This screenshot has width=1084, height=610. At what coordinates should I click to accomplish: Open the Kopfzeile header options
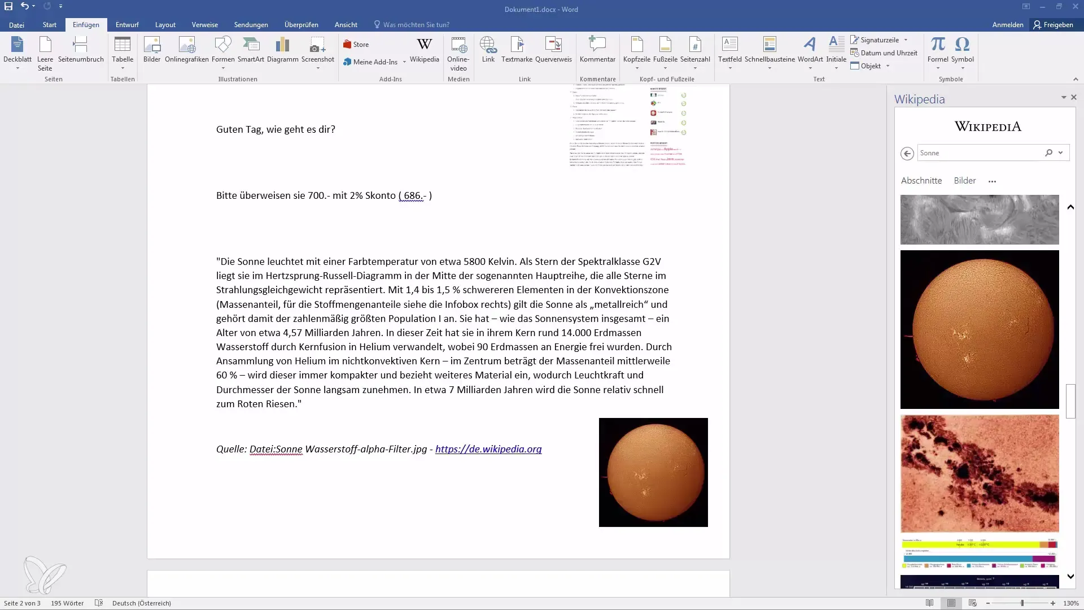[x=637, y=53]
